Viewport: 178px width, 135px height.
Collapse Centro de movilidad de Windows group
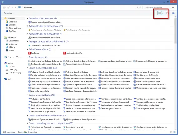pyautogui.click(x=27, y=116)
